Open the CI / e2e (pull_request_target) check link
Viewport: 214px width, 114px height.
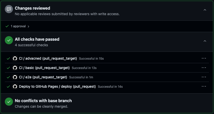pos(43,77)
